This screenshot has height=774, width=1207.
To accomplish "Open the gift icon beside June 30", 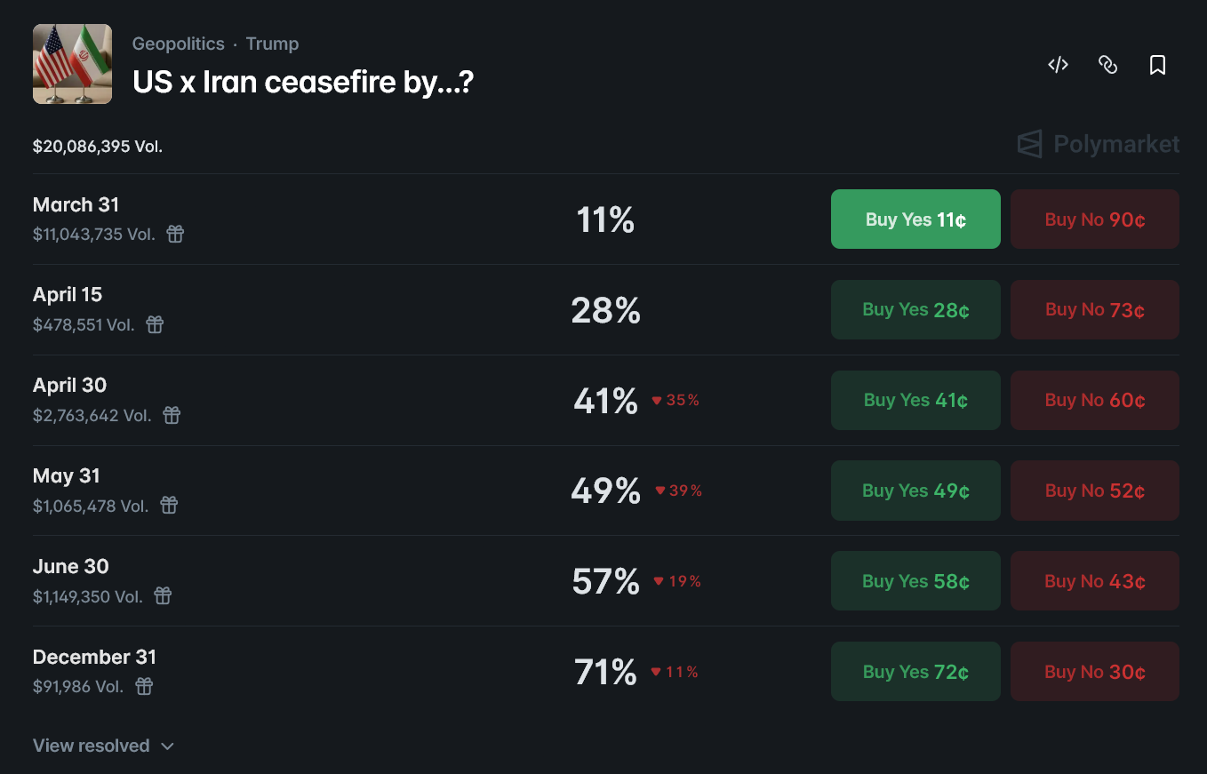I will 163,596.
